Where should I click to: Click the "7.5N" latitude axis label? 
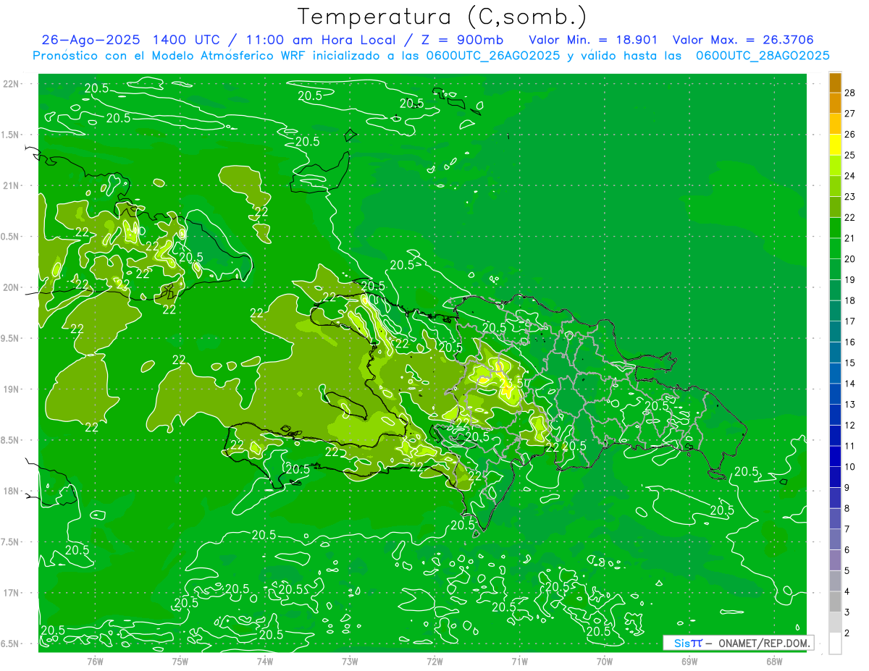coord(11,541)
